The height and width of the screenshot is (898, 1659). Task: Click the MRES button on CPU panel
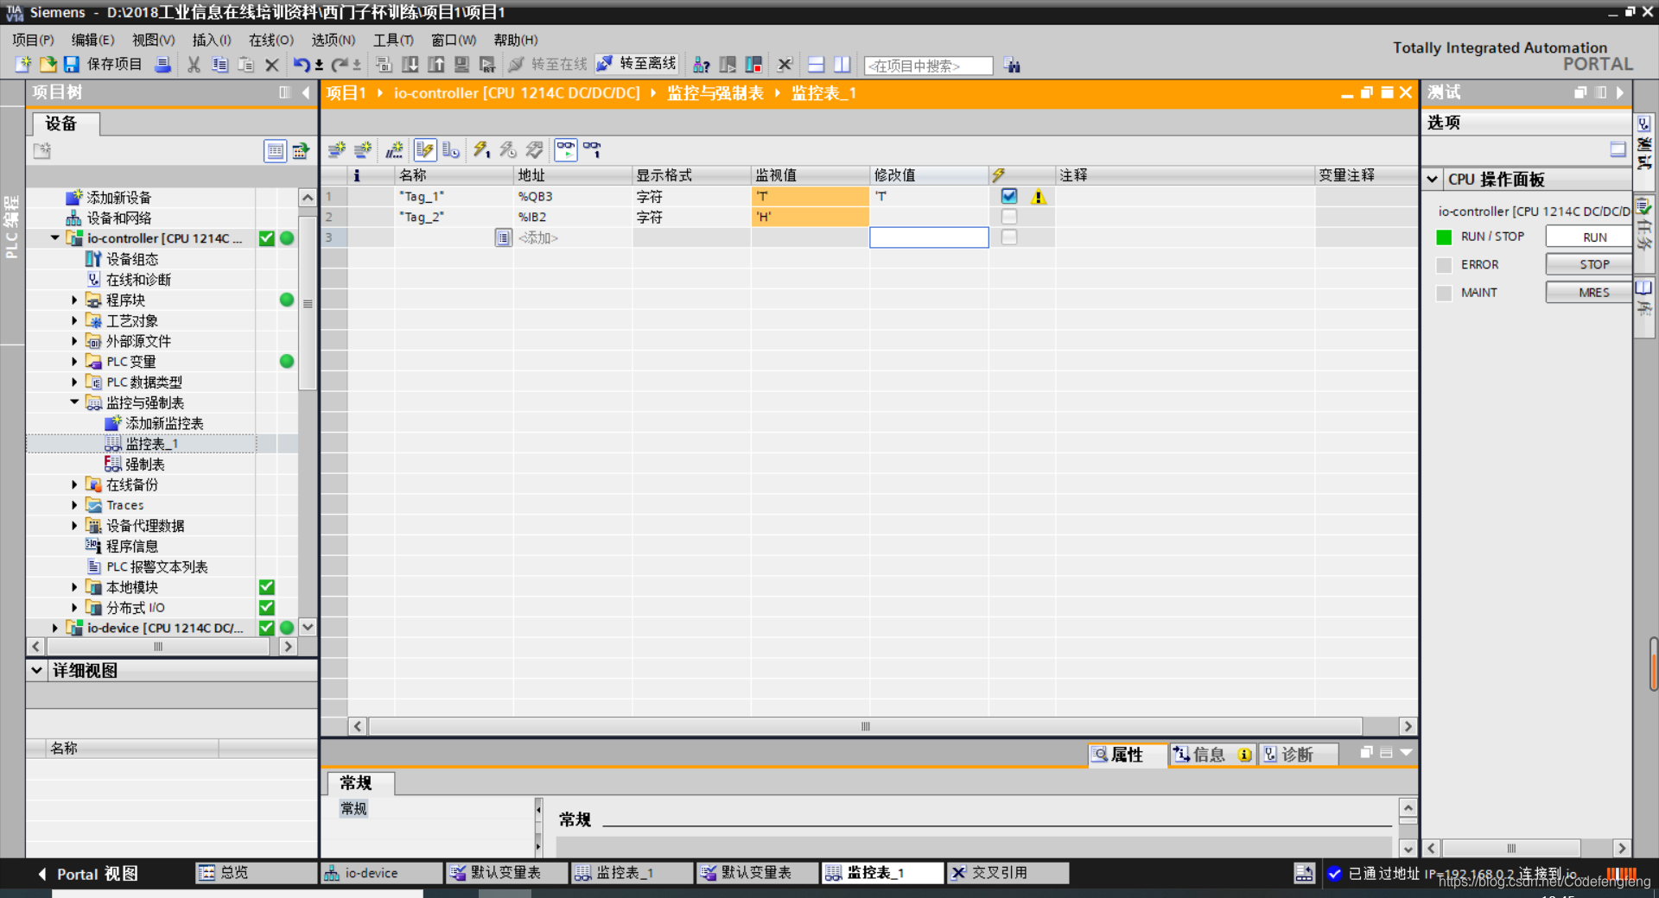(x=1590, y=293)
